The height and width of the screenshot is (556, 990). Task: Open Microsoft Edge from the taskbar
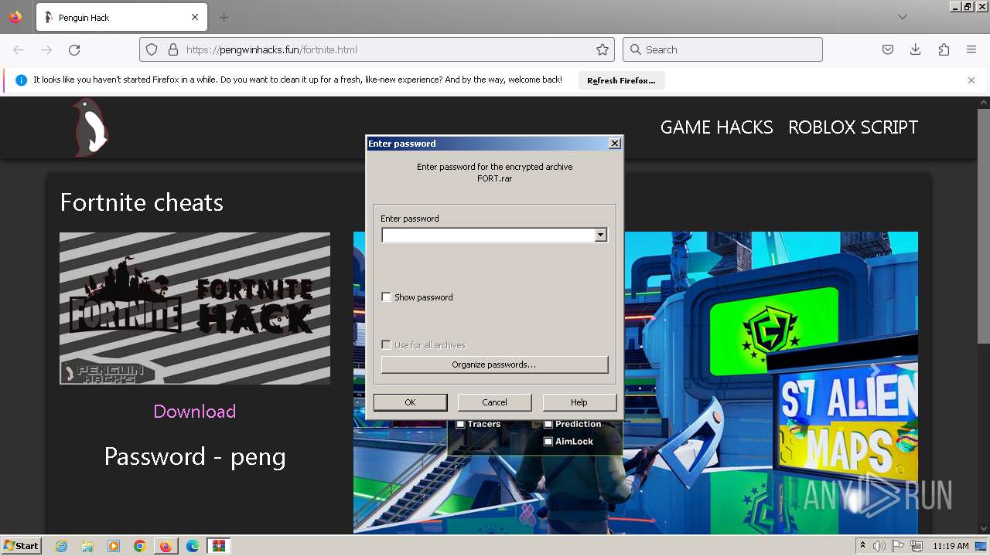point(193,546)
